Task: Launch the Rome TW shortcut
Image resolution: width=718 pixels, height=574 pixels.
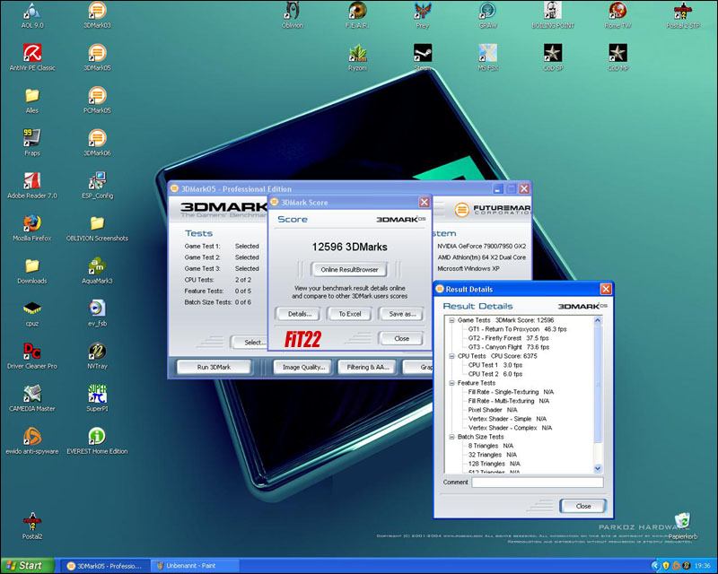Action: click(617, 15)
